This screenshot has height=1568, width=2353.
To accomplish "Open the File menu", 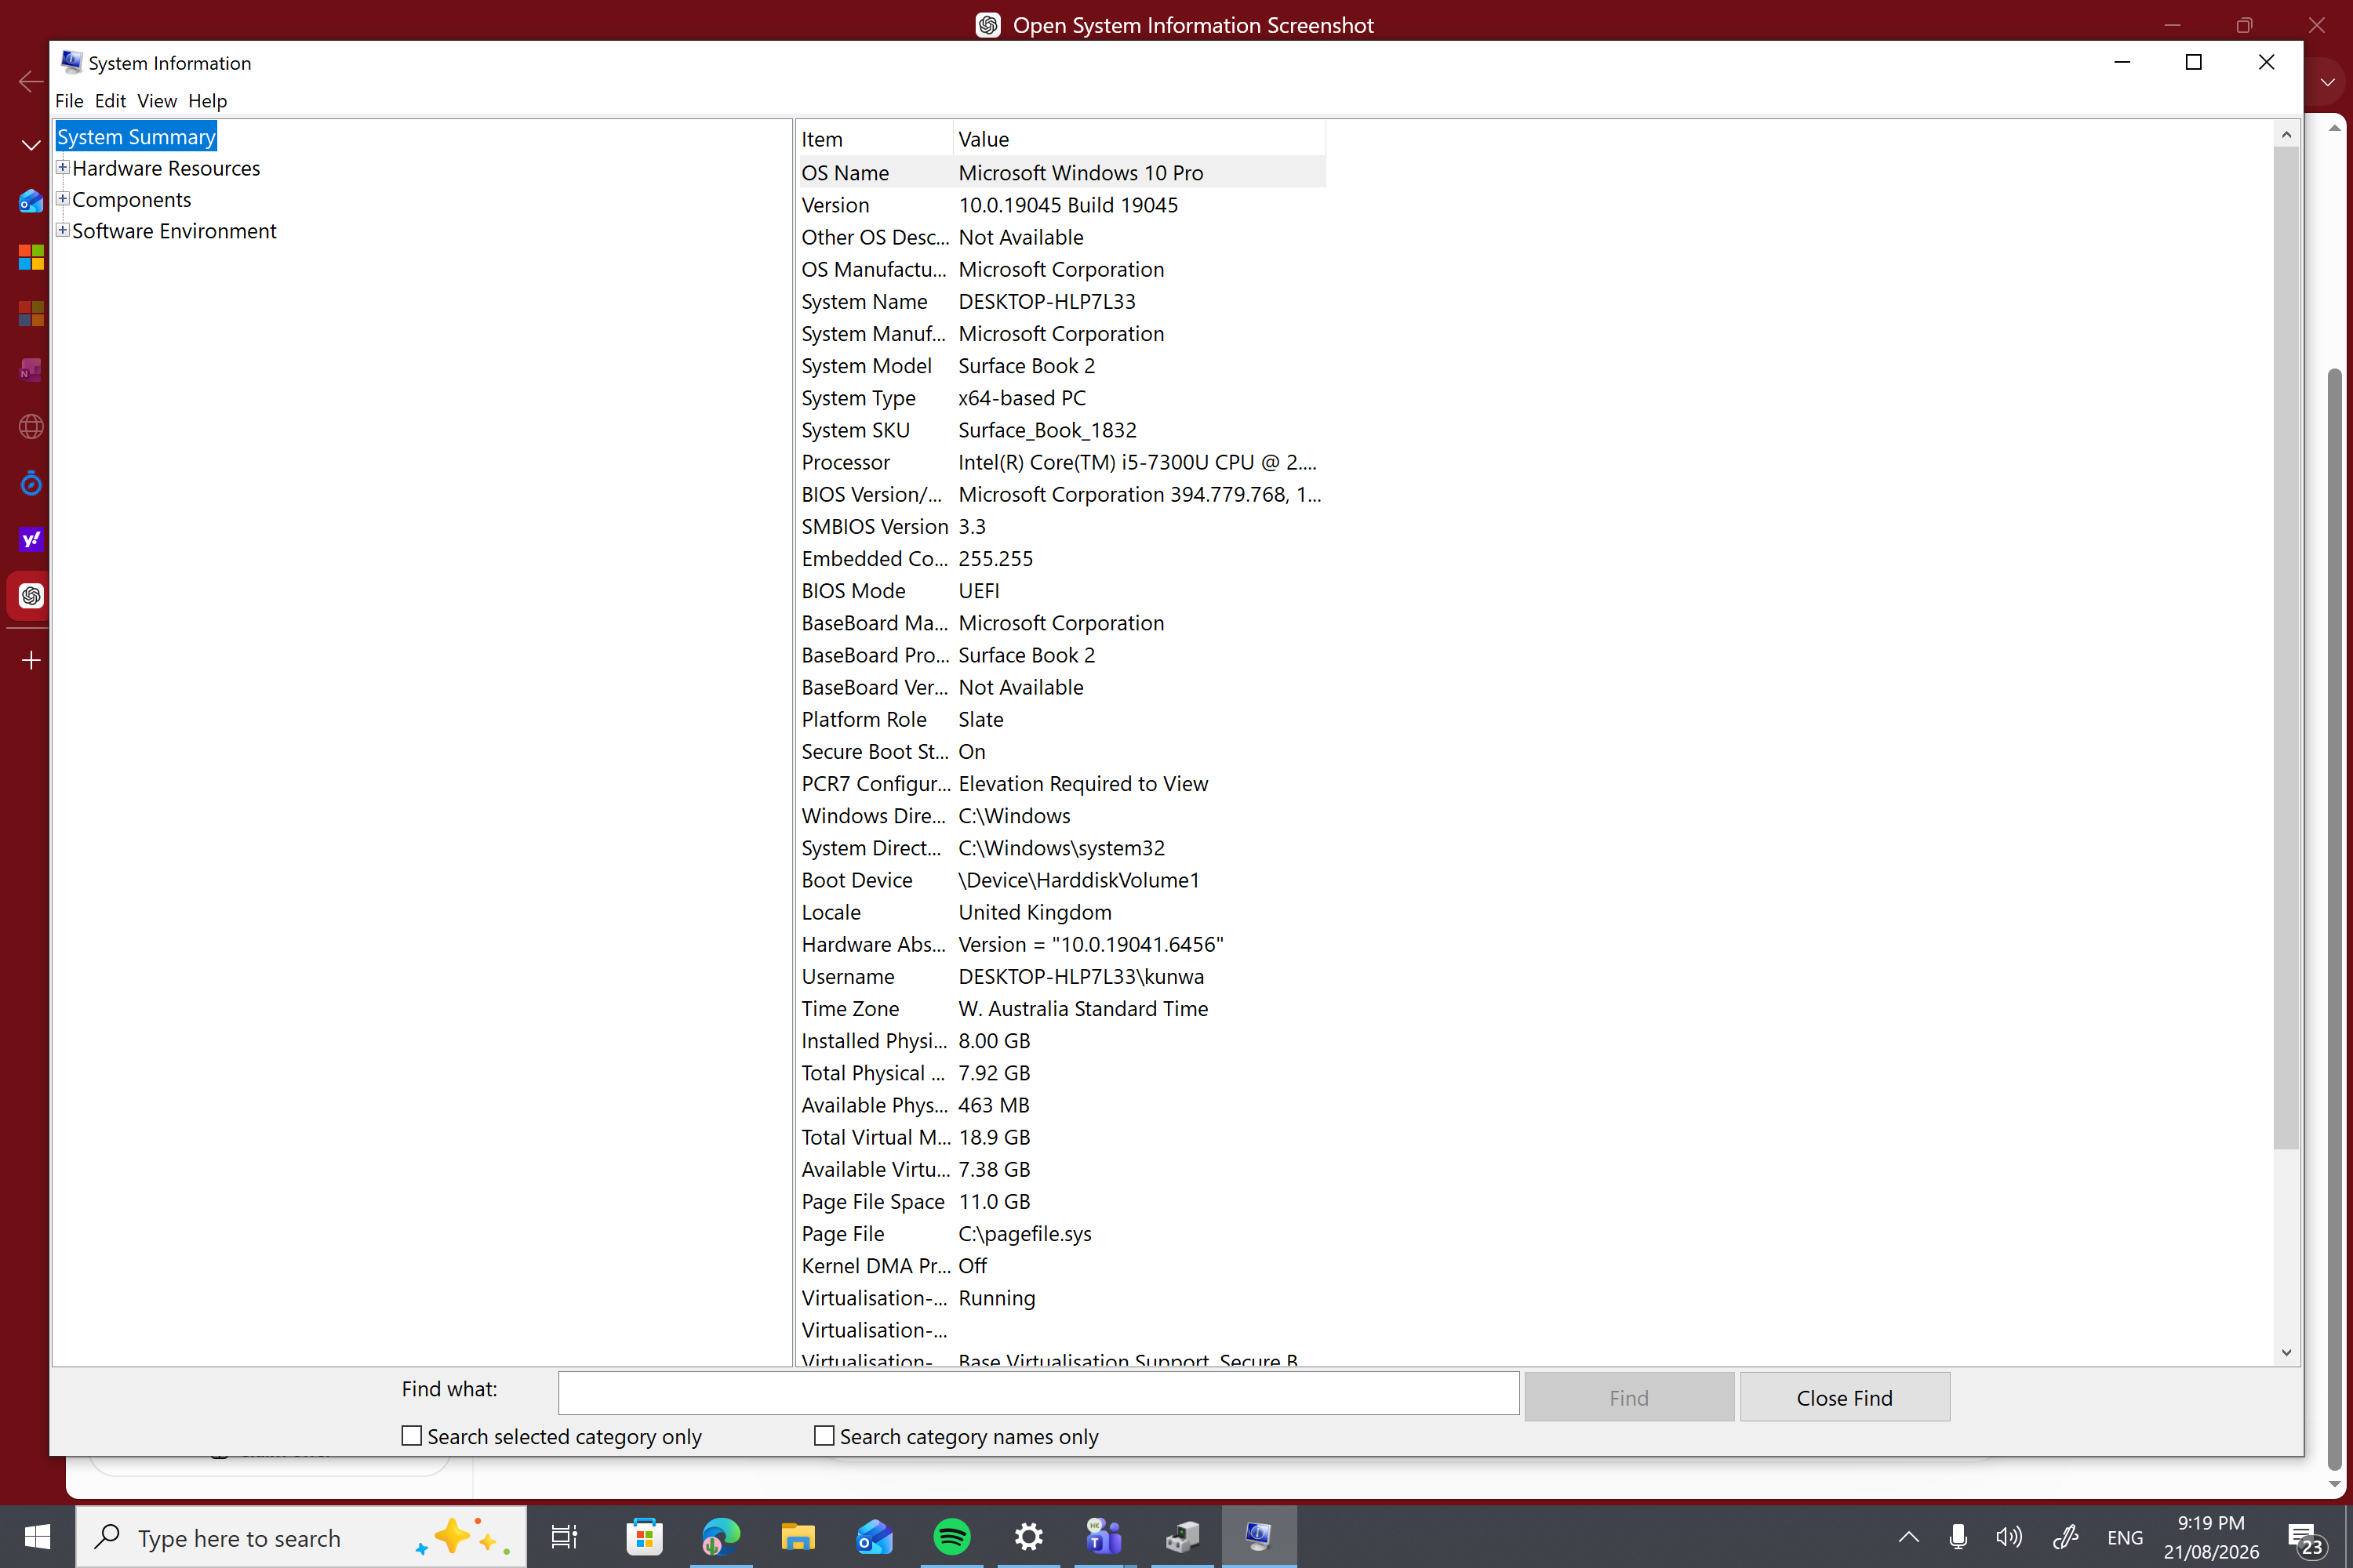I will point(69,101).
